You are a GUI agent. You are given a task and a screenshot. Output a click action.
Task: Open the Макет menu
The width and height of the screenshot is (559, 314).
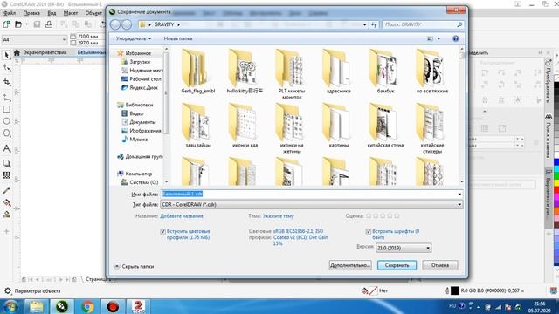coord(71,13)
